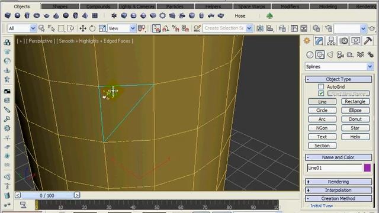Collapse the Creation Method rollout

point(338,199)
